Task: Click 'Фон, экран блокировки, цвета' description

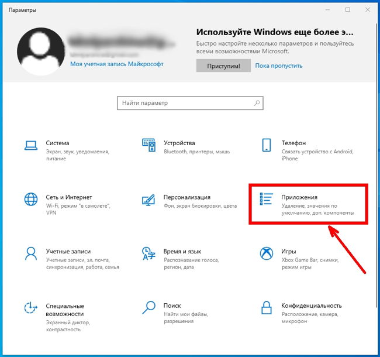Action: [200, 205]
